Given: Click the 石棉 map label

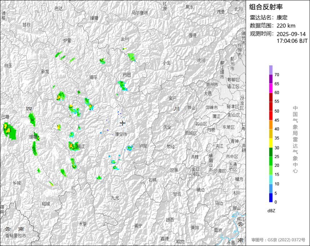Looking at the screenshot, I should pyautogui.click(x=152, y=180).
